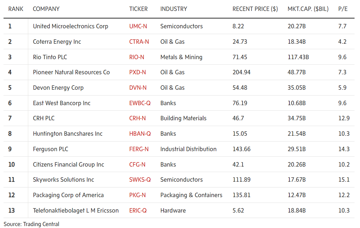The image size is (360, 228).
Task: Click the Metals & Mining industry cell
Action: pos(181,57)
